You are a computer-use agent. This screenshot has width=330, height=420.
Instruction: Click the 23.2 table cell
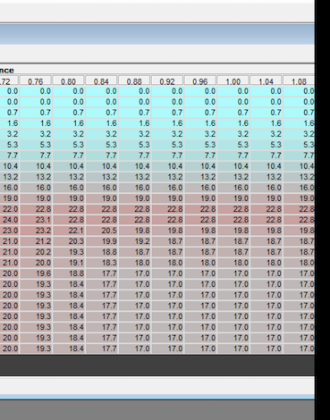pyautogui.click(x=36, y=231)
